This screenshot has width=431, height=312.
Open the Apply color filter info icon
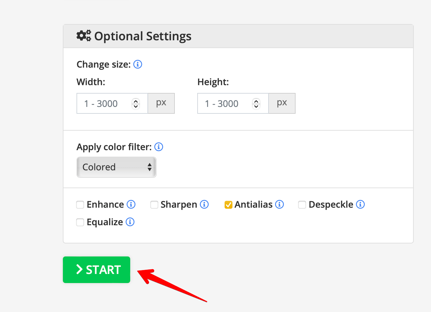(159, 147)
